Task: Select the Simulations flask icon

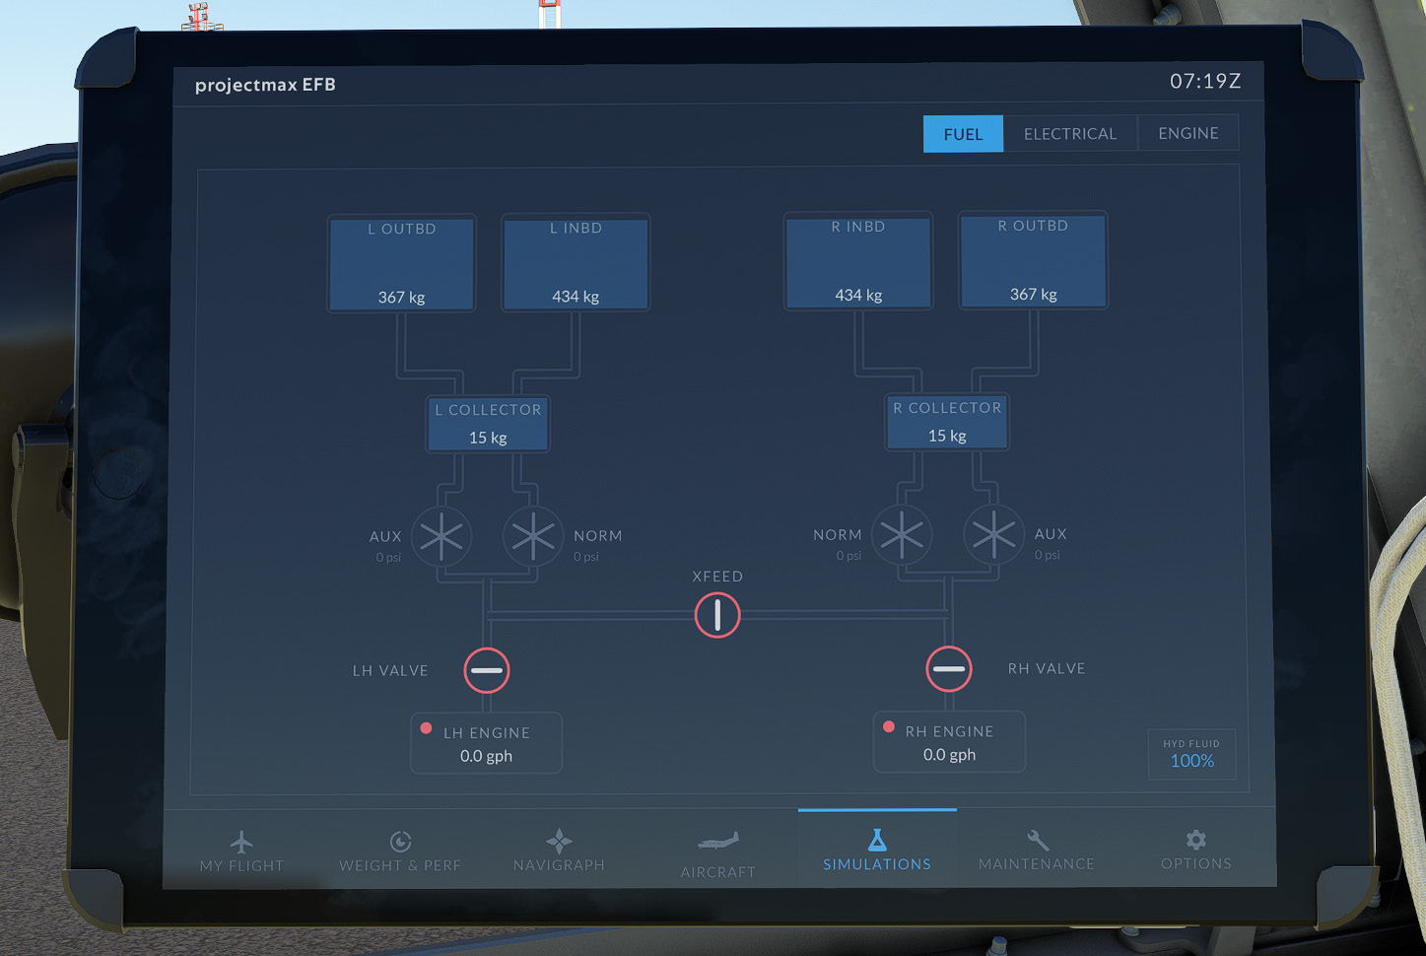Action: click(x=877, y=840)
